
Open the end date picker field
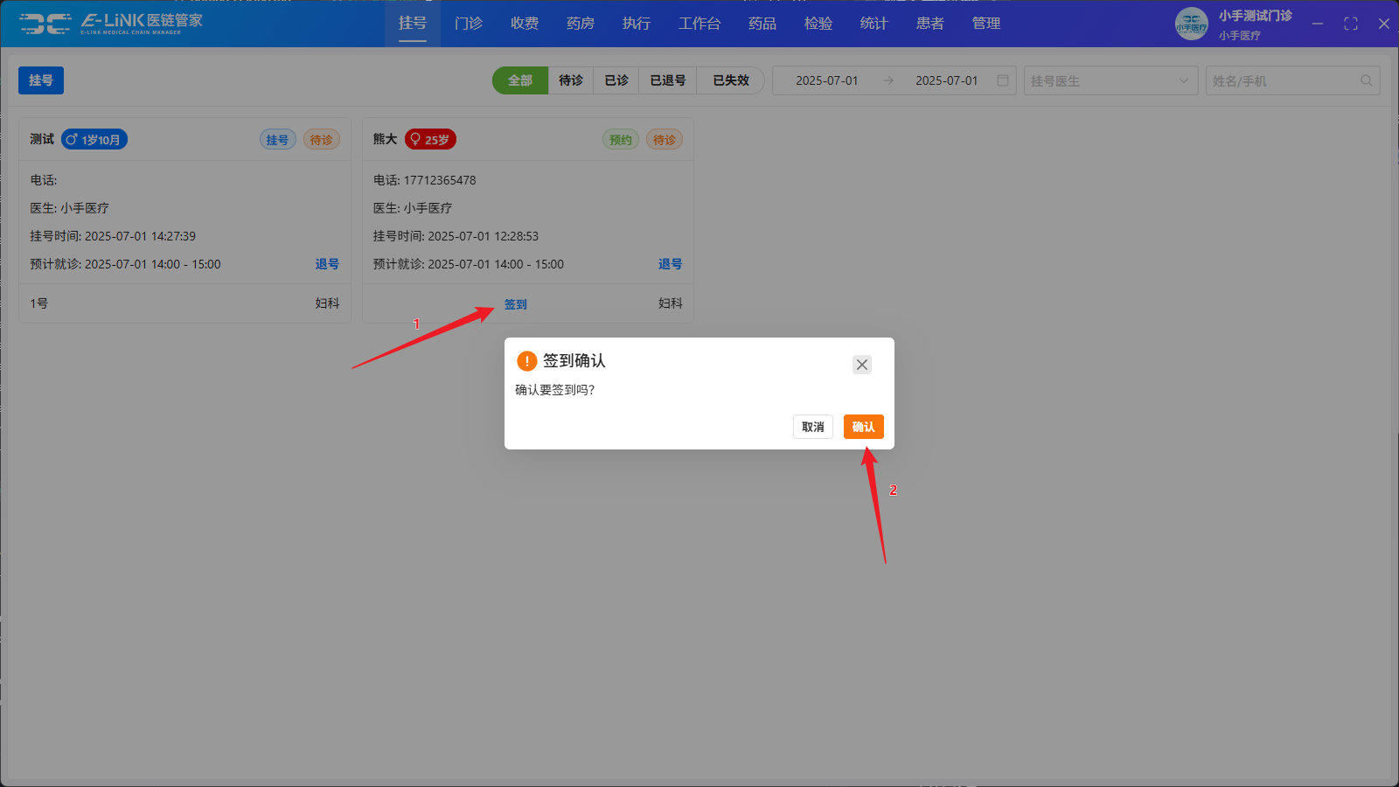click(946, 80)
